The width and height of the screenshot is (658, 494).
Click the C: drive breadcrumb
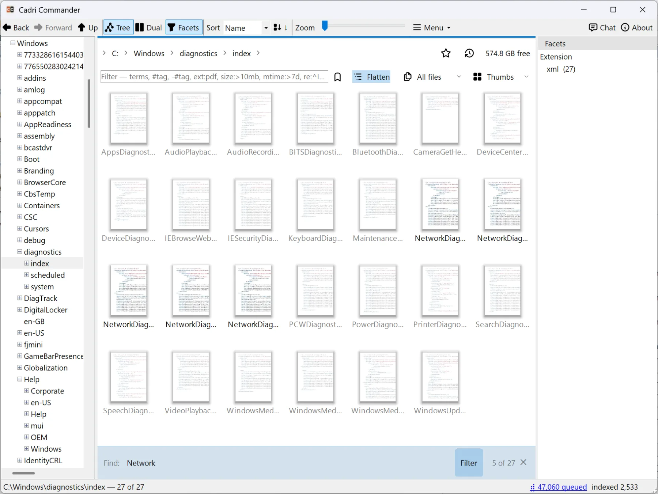pyautogui.click(x=115, y=53)
